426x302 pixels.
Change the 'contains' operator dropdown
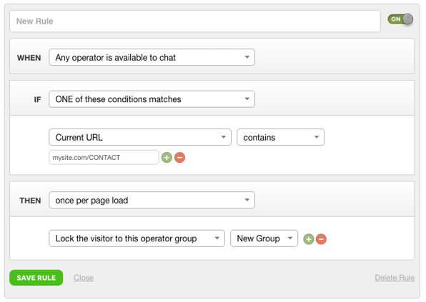pyautogui.click(x=280, y=137)
